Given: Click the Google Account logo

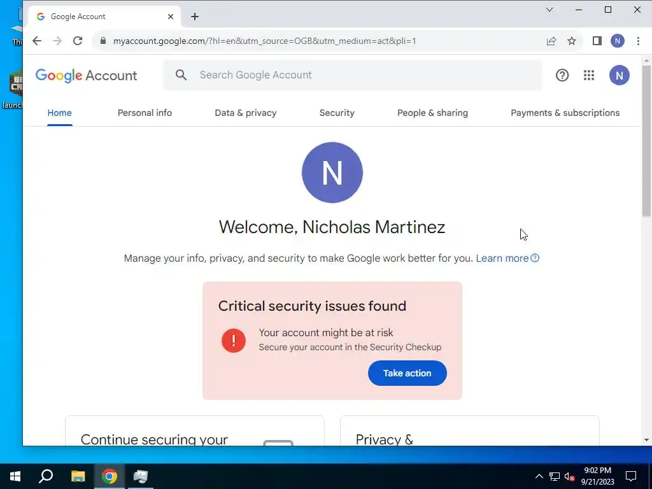Looking at the screenshot, I should 86,75.
